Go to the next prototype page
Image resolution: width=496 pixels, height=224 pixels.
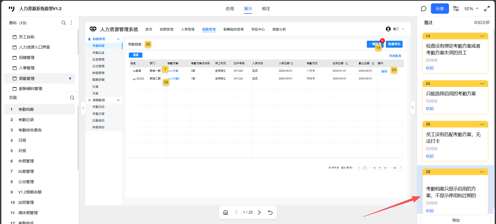click(x=259, y=212)
